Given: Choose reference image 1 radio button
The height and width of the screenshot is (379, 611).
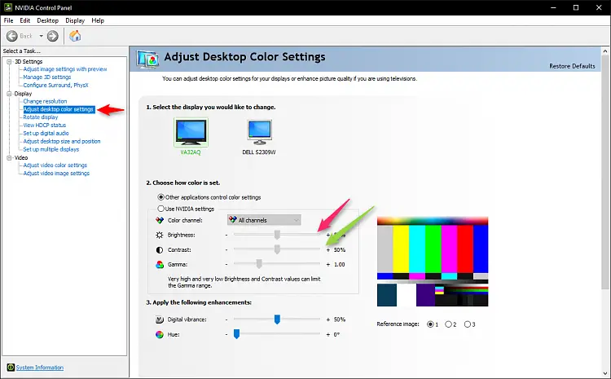Looking at the screenshot, I should pyautogui.click(x=430, y=324).
